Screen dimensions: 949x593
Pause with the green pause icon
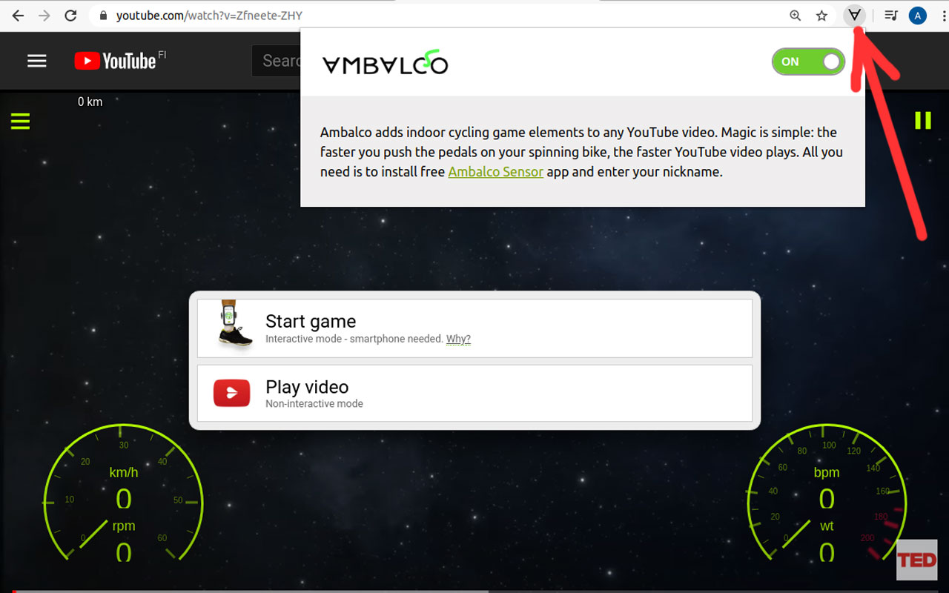(x=923, y=120)
